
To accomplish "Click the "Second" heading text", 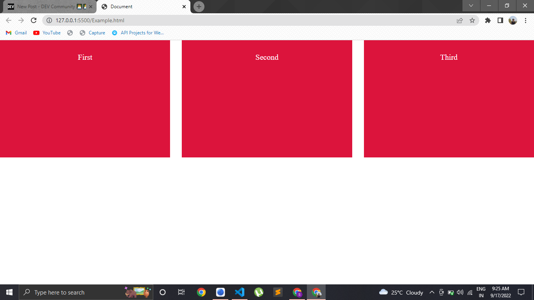I will tap(267, 57).
